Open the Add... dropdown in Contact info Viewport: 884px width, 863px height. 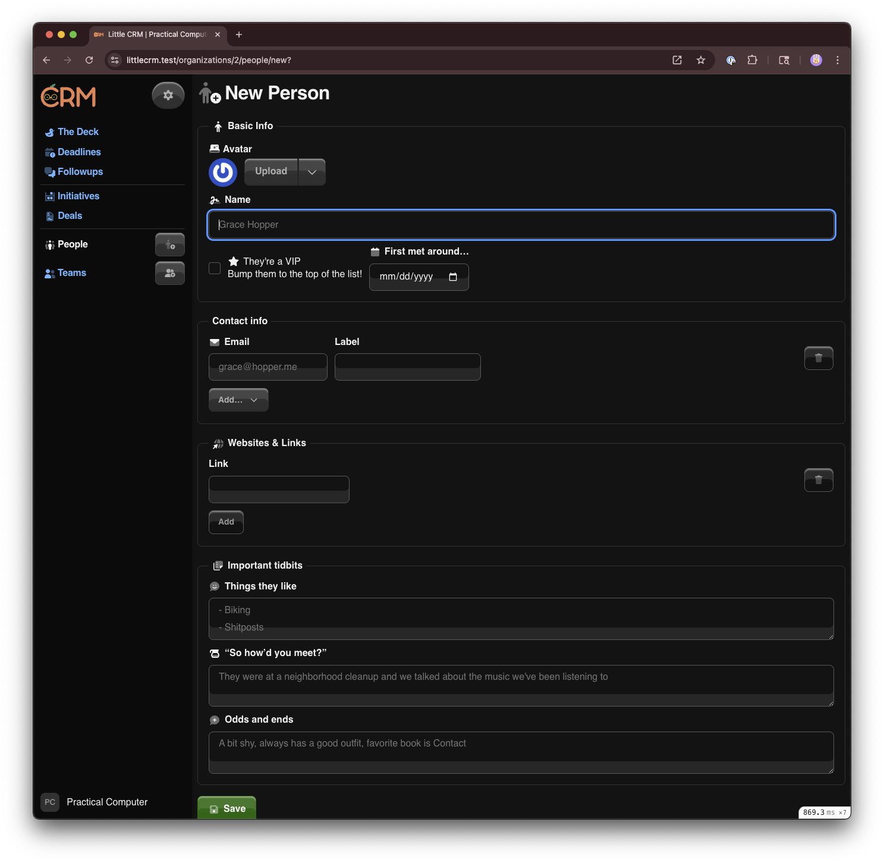[x=238, y=399]
